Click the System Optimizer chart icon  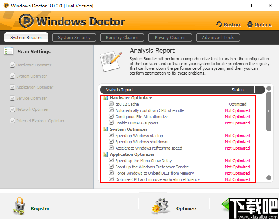click(106, 129)
